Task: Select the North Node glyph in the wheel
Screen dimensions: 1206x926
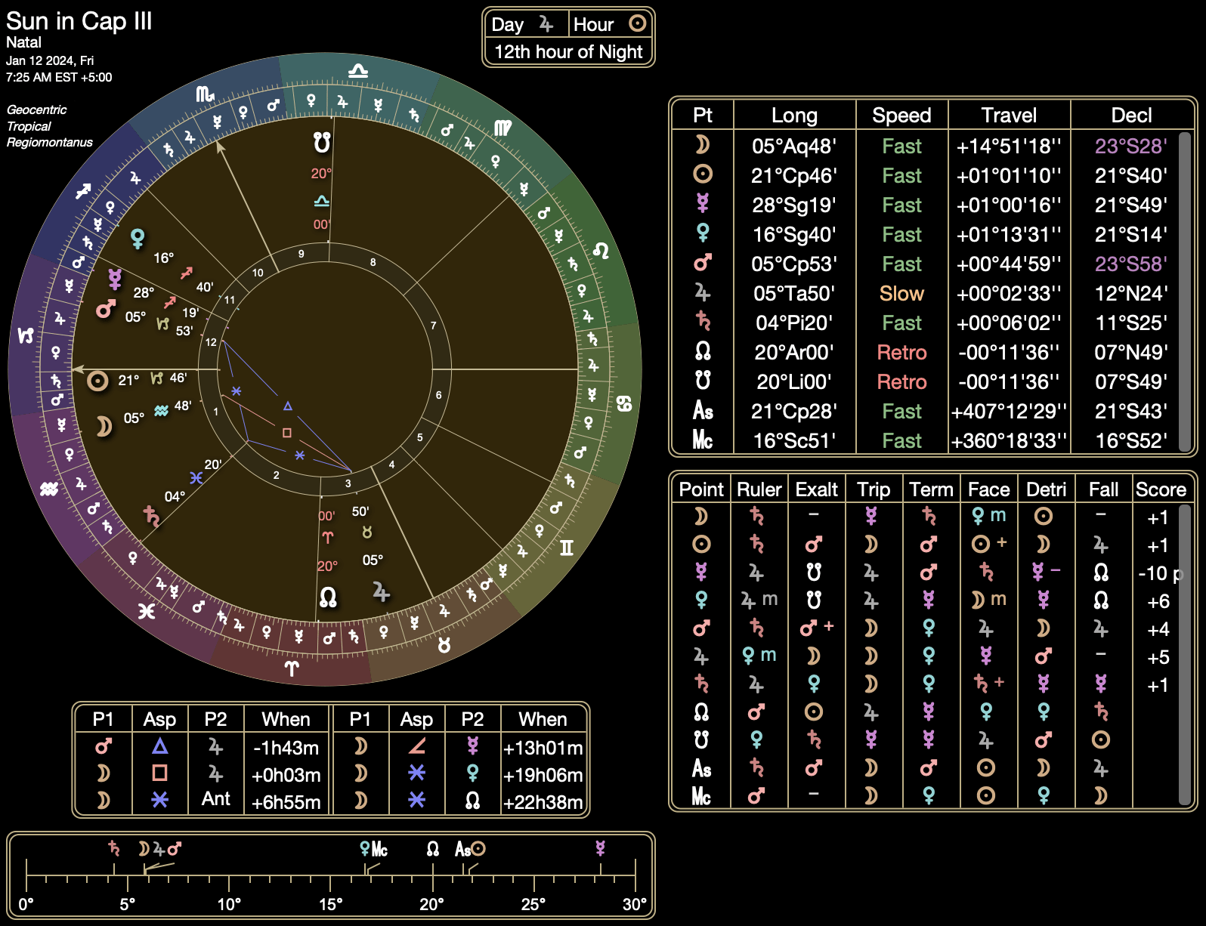Action: click(328, 597)
